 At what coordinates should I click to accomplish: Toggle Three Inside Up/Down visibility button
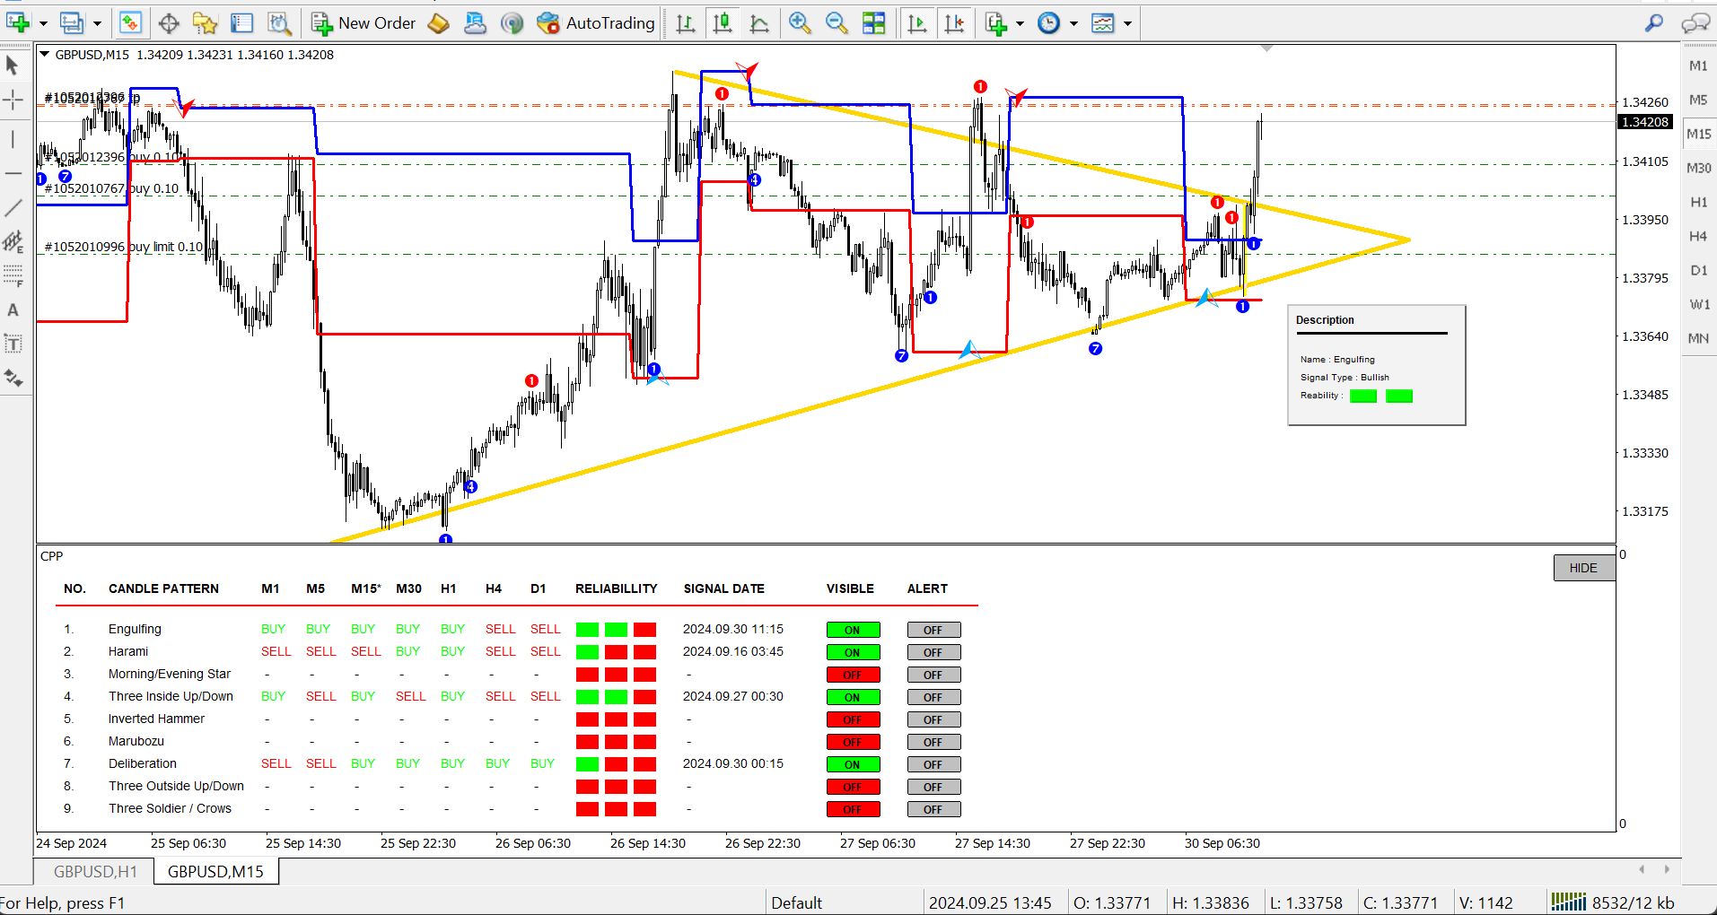[853, 697]
